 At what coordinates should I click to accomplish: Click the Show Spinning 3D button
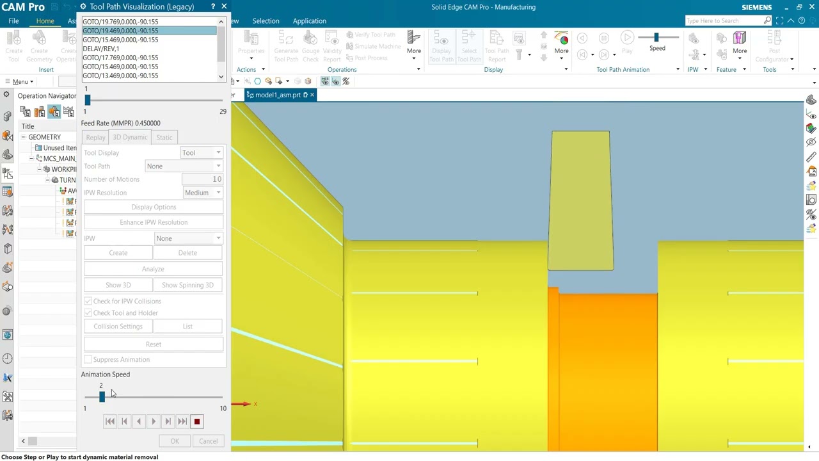point(187,285)
